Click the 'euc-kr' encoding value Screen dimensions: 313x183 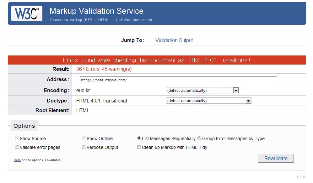[x=83, y=91]
